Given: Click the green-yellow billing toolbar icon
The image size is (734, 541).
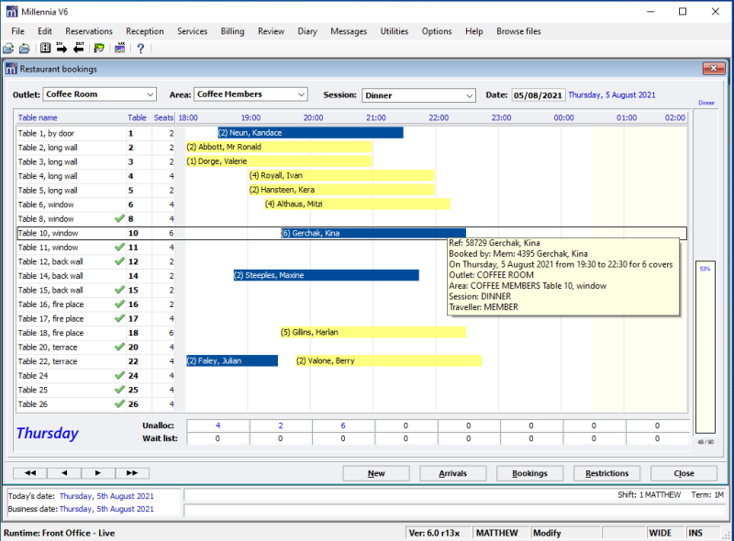Looking at the screenshot, I should click(x=99, y=49).
